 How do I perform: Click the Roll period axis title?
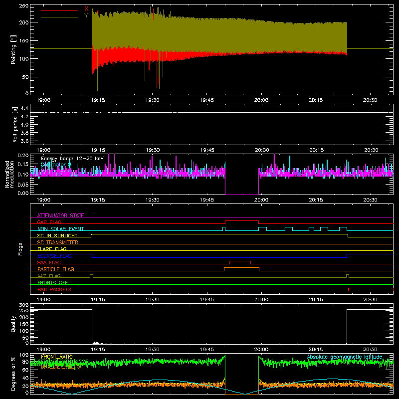coord(15,124)
